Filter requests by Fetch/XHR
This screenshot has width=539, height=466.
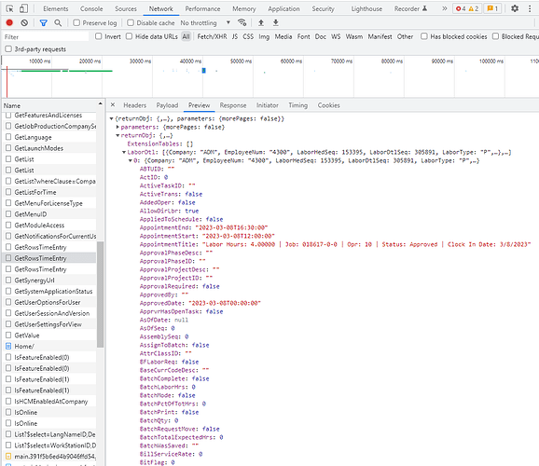[x=212, y=36]
